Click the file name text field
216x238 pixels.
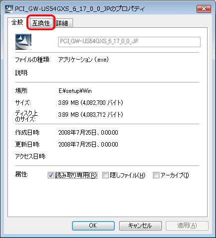click(129, 42)
